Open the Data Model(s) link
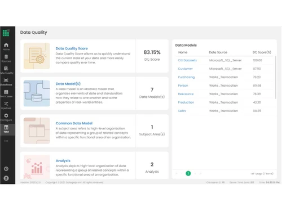The width and height of the screenshot is (282, 211). point(68,84)
